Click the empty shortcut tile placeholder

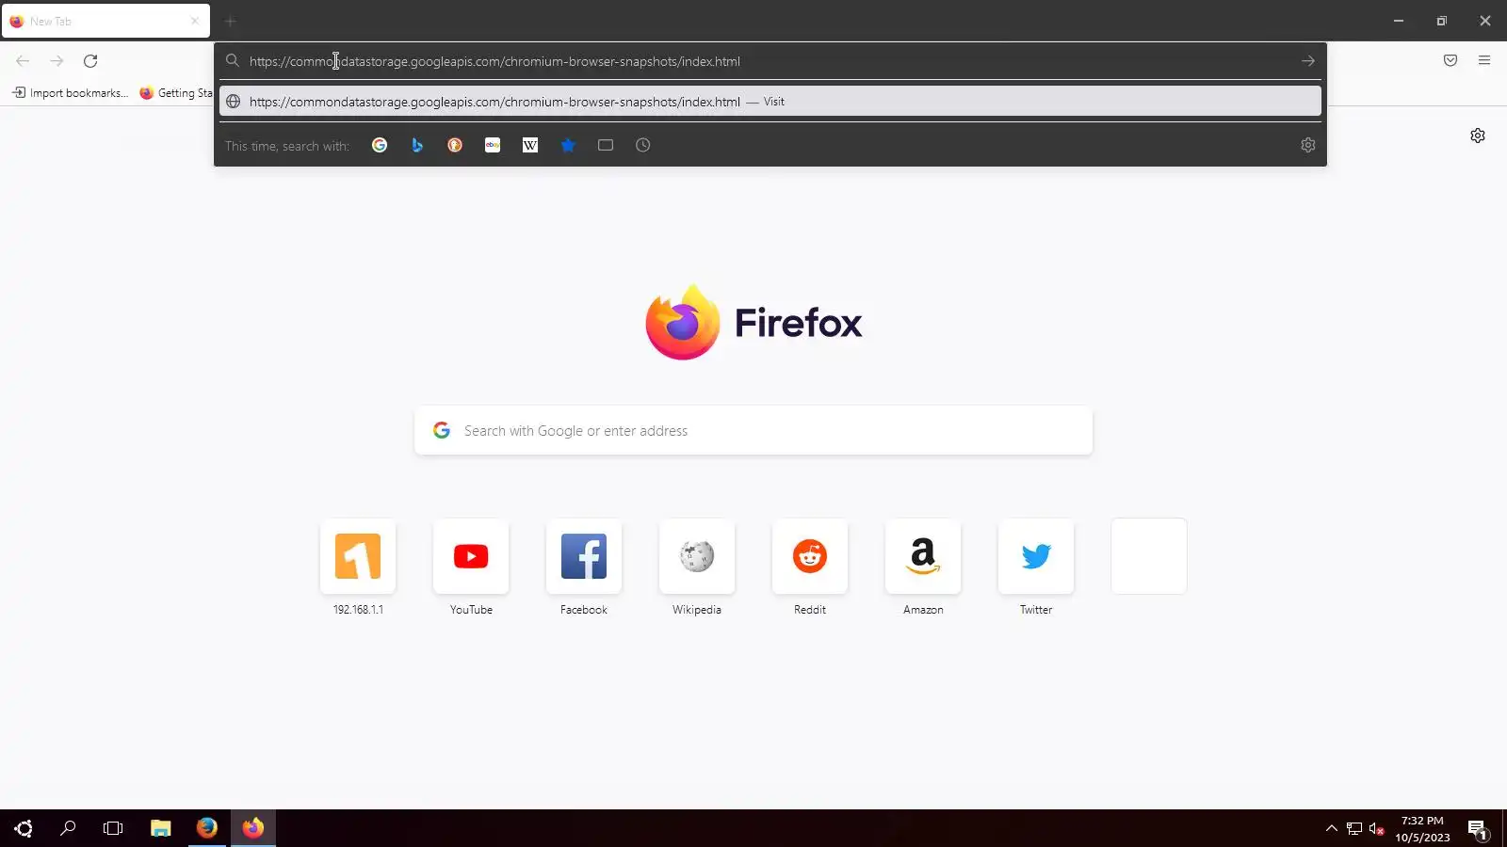(1149, 556)
